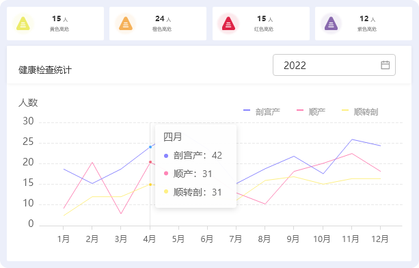Screen dimensions: 419x268
Task: Click the 11月 label on the x-axis
Action: (x=351, y=239)
